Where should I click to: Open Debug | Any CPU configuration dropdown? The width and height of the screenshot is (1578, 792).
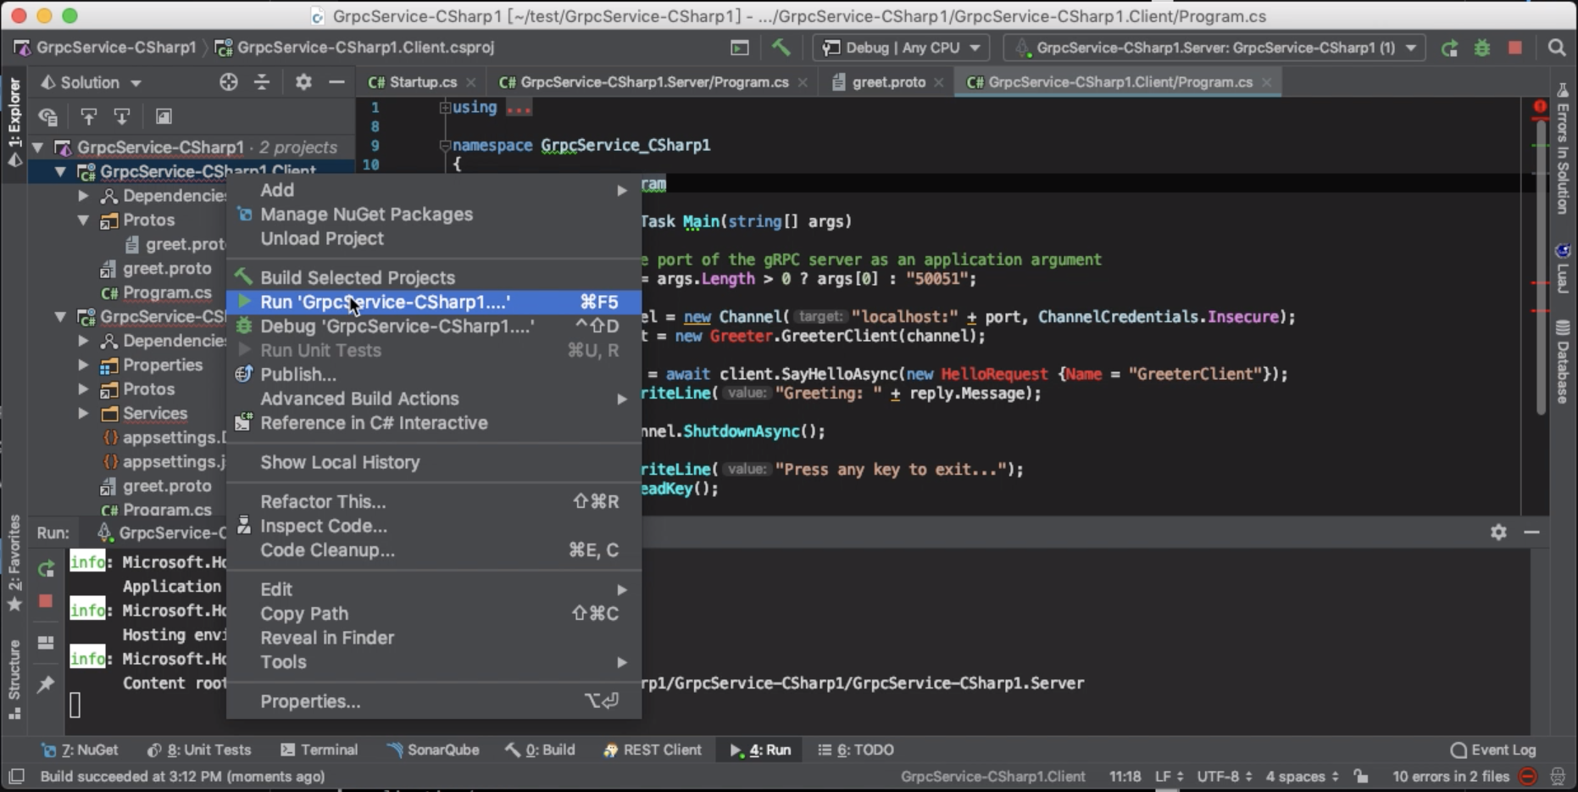902,47
